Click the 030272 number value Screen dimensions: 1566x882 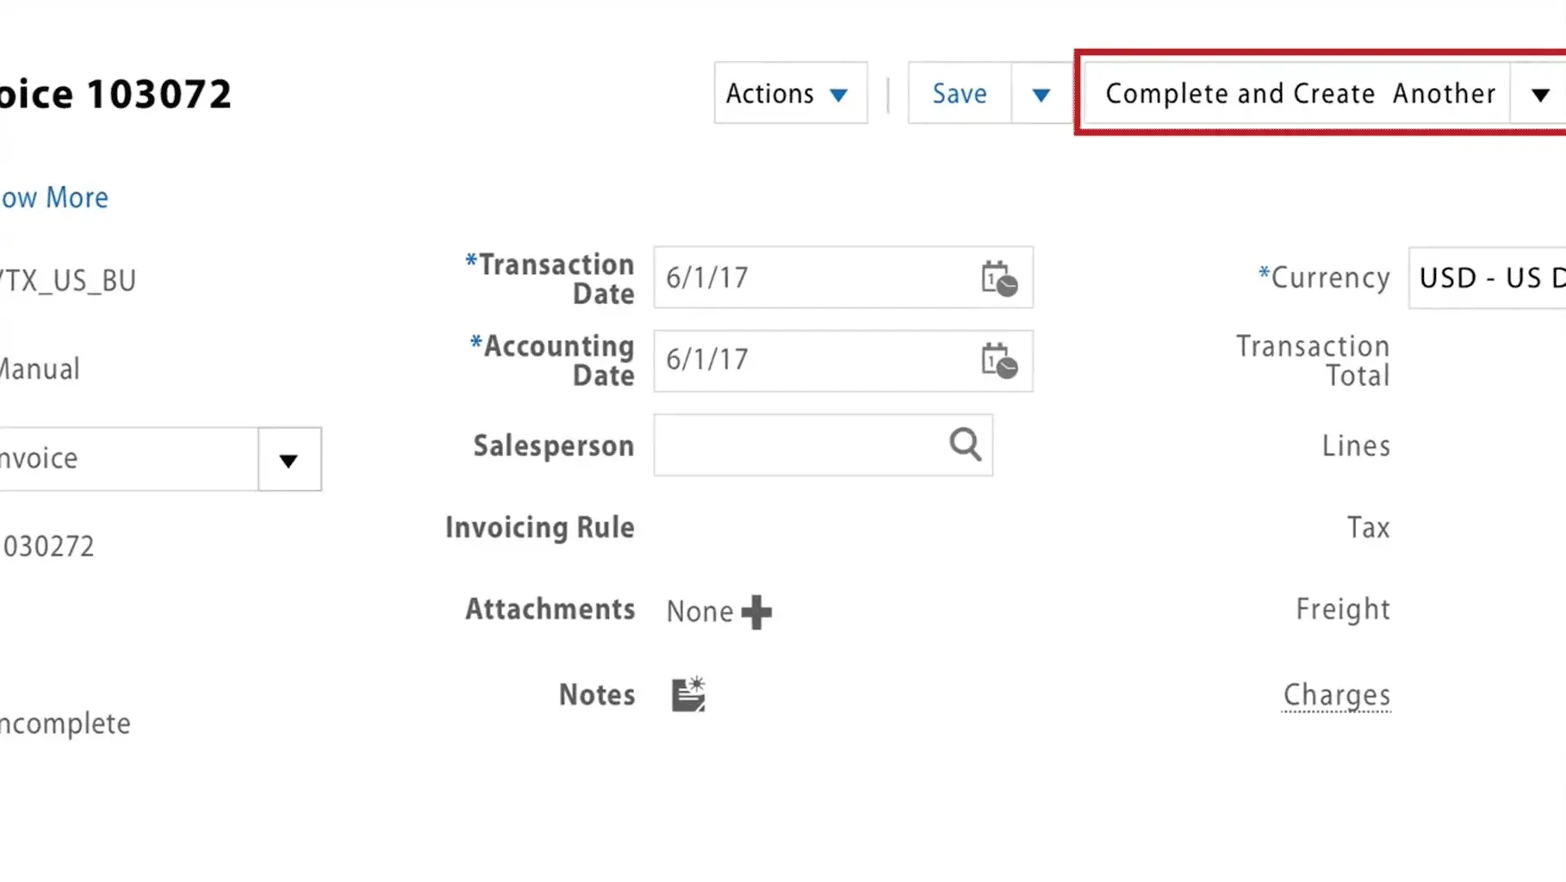coord(47,546)
